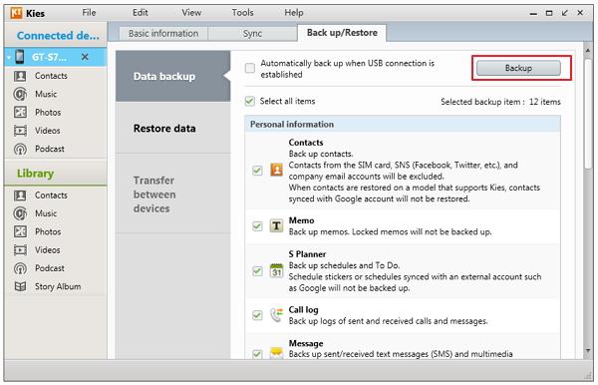Click the orange Contacts backup item icon

point(276,170)
